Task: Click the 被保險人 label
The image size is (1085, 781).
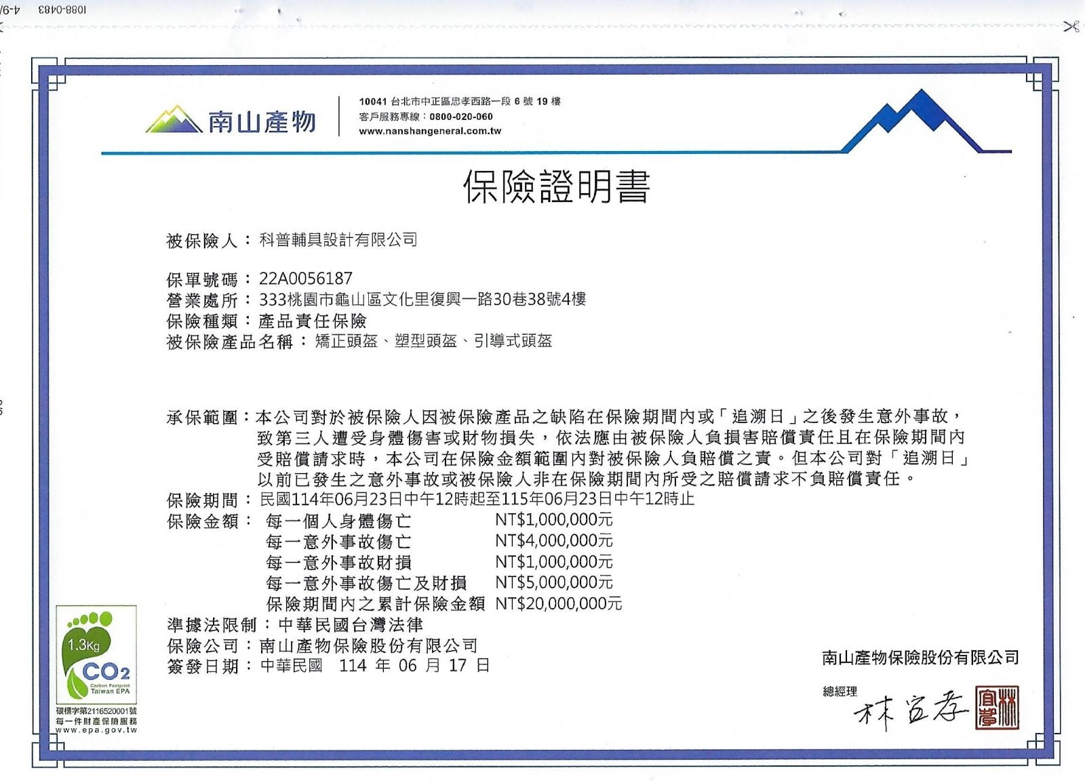Action: (202, 241)
